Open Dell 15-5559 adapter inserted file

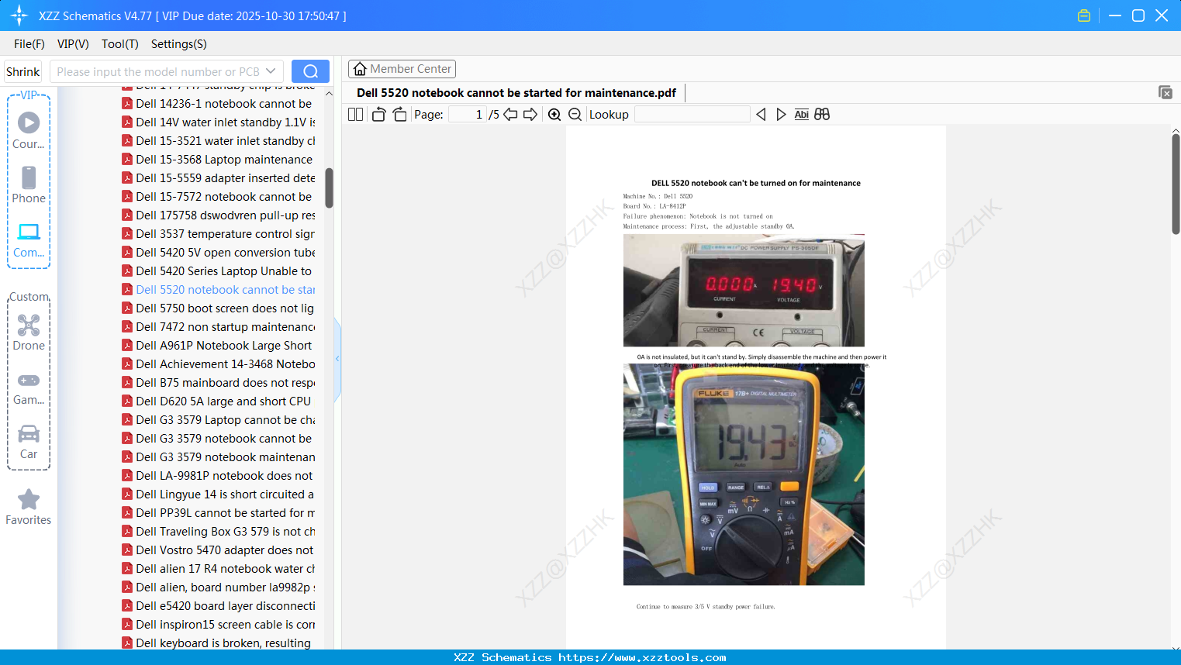(218, 178)
